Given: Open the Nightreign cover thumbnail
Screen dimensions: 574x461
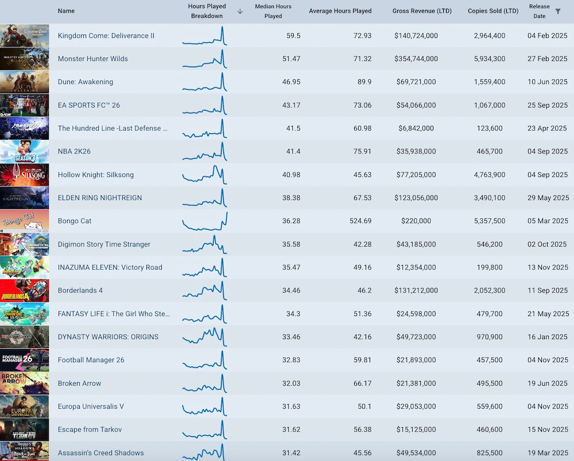Looking at the screenshot, I should click(25, 198).
